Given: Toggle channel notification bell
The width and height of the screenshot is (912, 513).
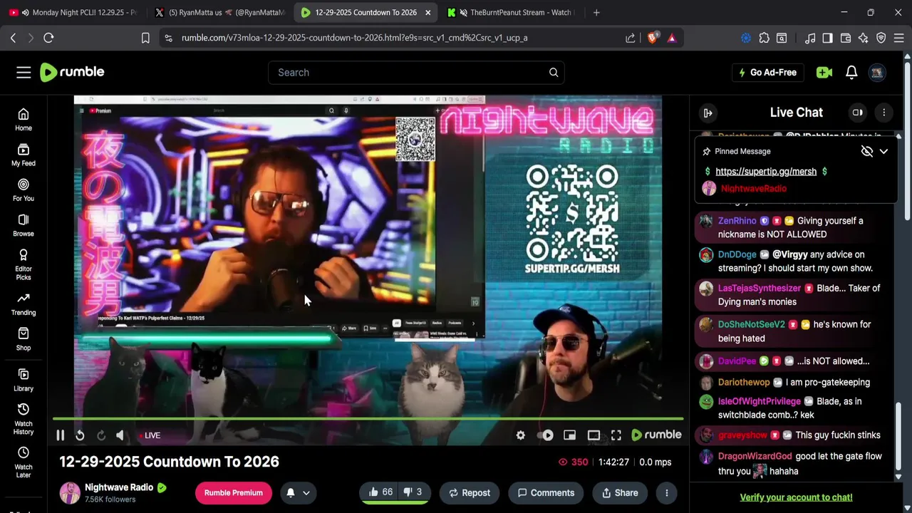Looking at the screenshot, I should click(291, 492).
